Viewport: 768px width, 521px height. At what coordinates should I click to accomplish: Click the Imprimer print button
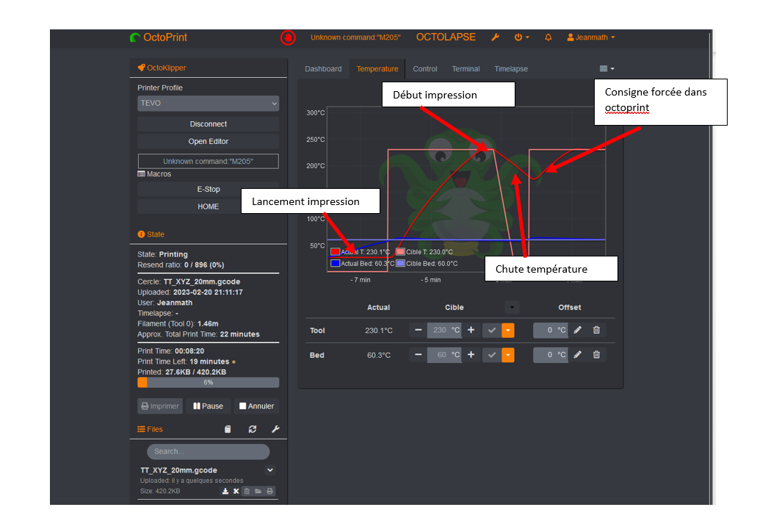160,406
